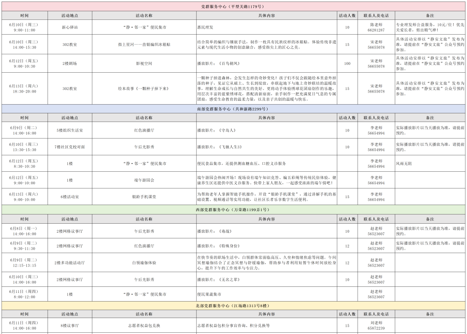Screen dimensions: 467x334
Task: Click the time cell 6月10日 9:00-11:00
Action: (24, 27)
